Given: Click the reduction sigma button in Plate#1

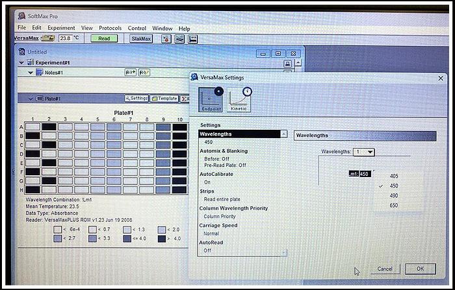Looking at the screenshot, I should pos(185,99).
